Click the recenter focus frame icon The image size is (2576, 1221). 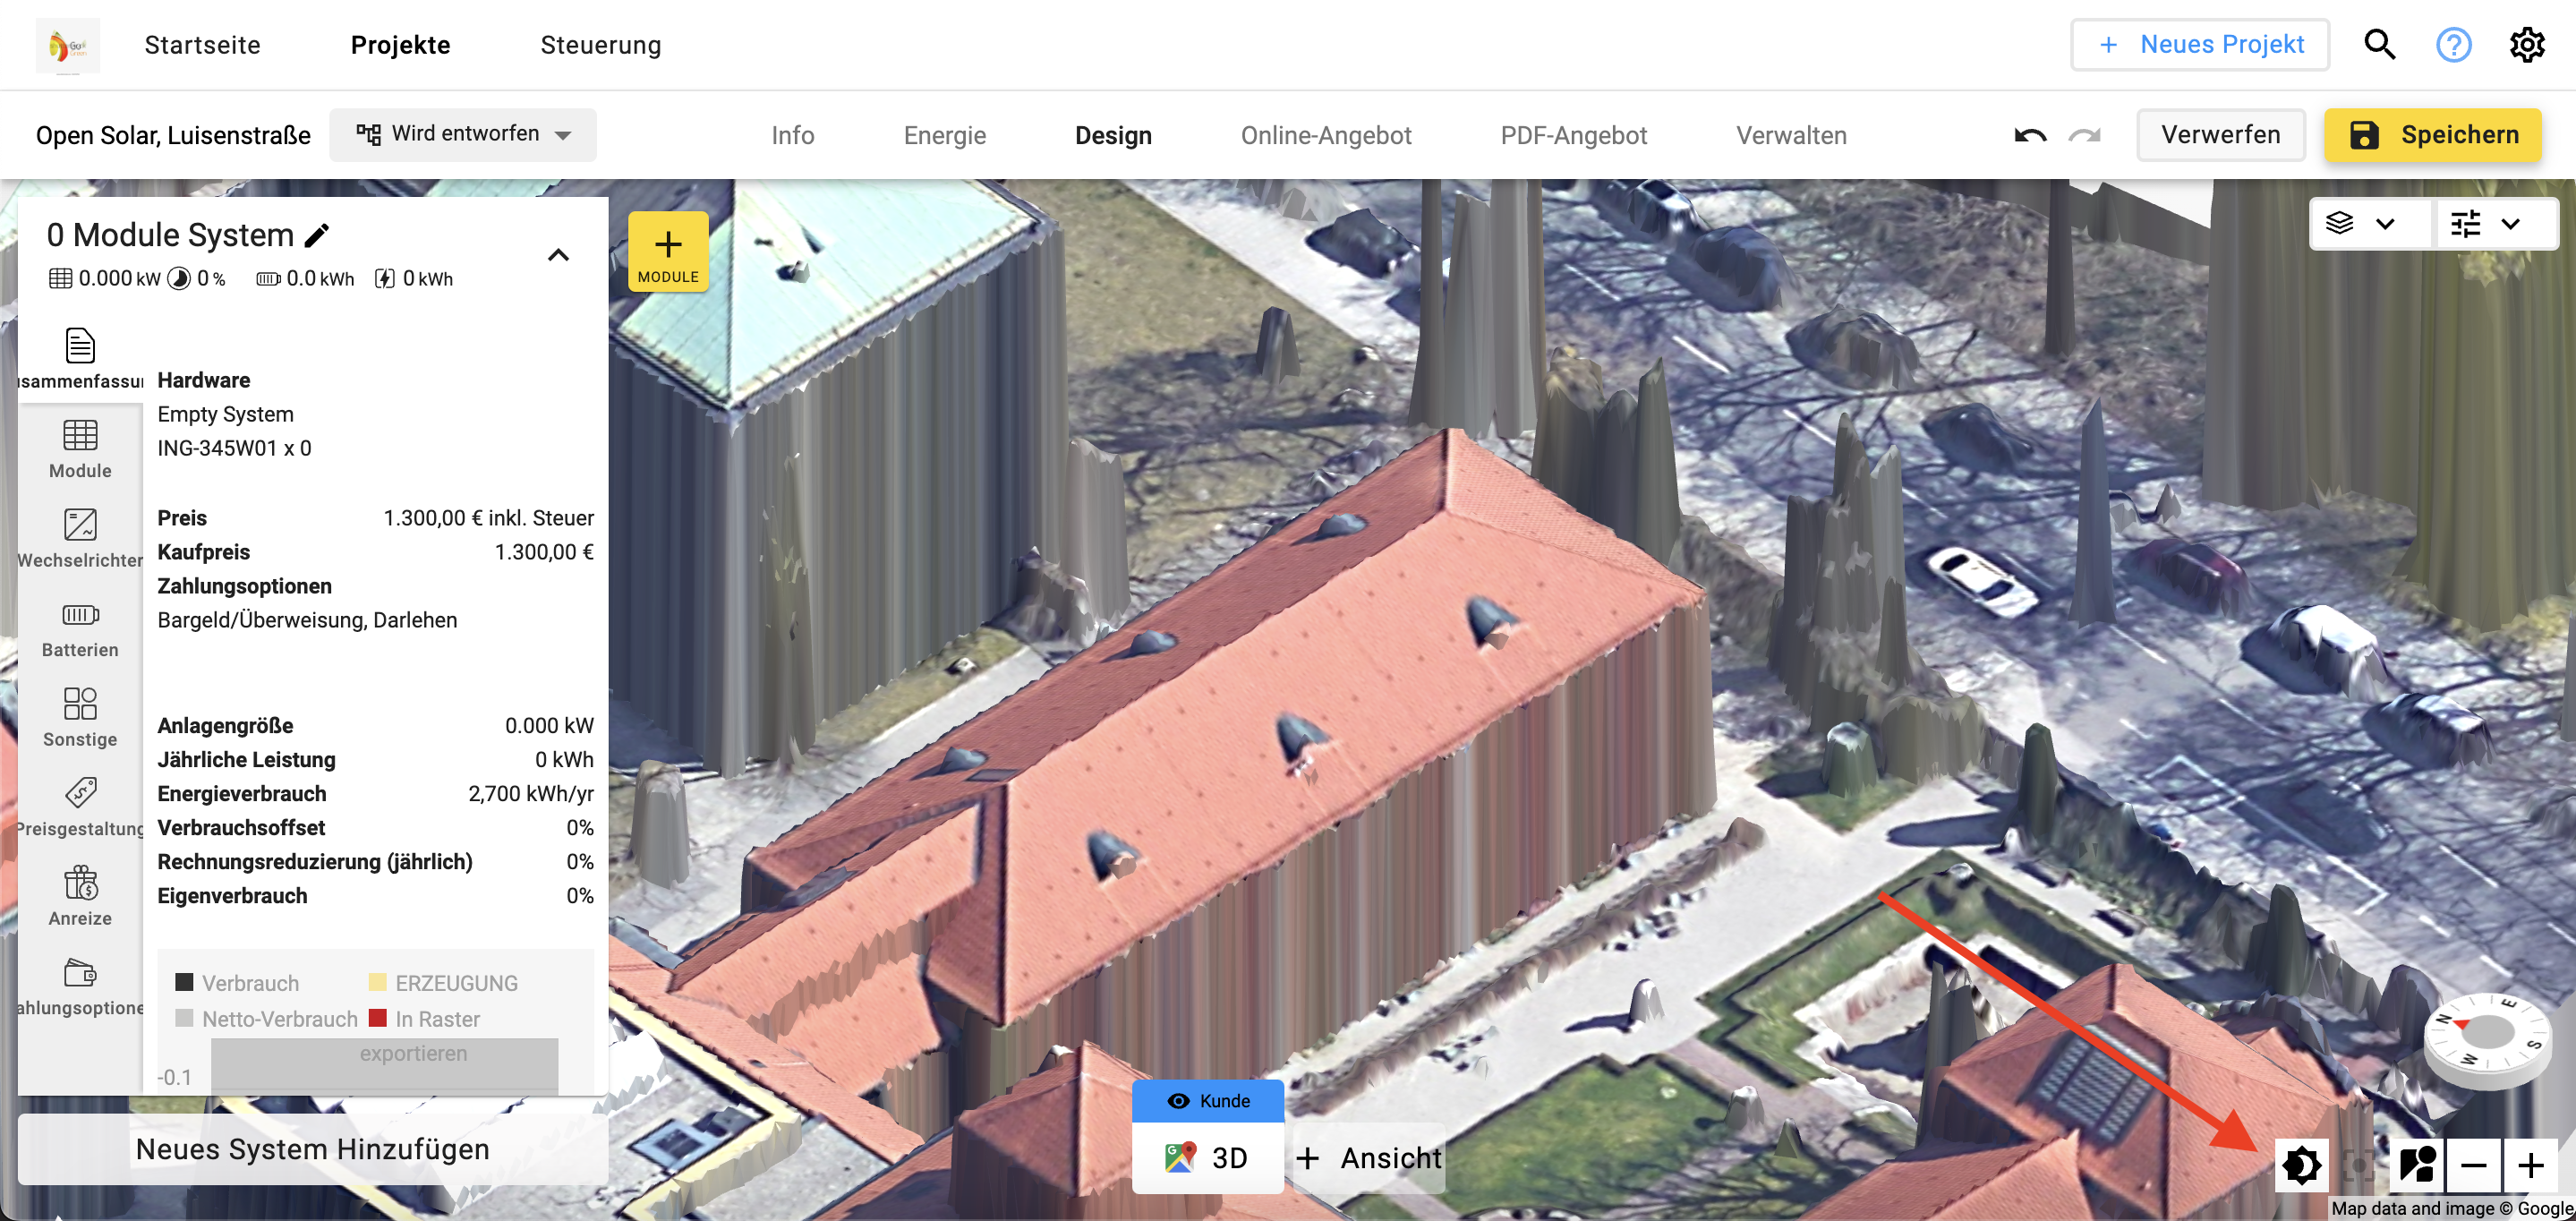click(2358, 1165)
